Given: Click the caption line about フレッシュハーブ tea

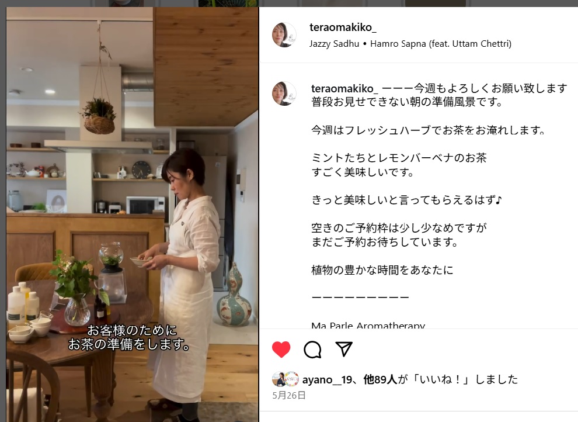Looking at the screenshot, I should [x=428, y=130].
